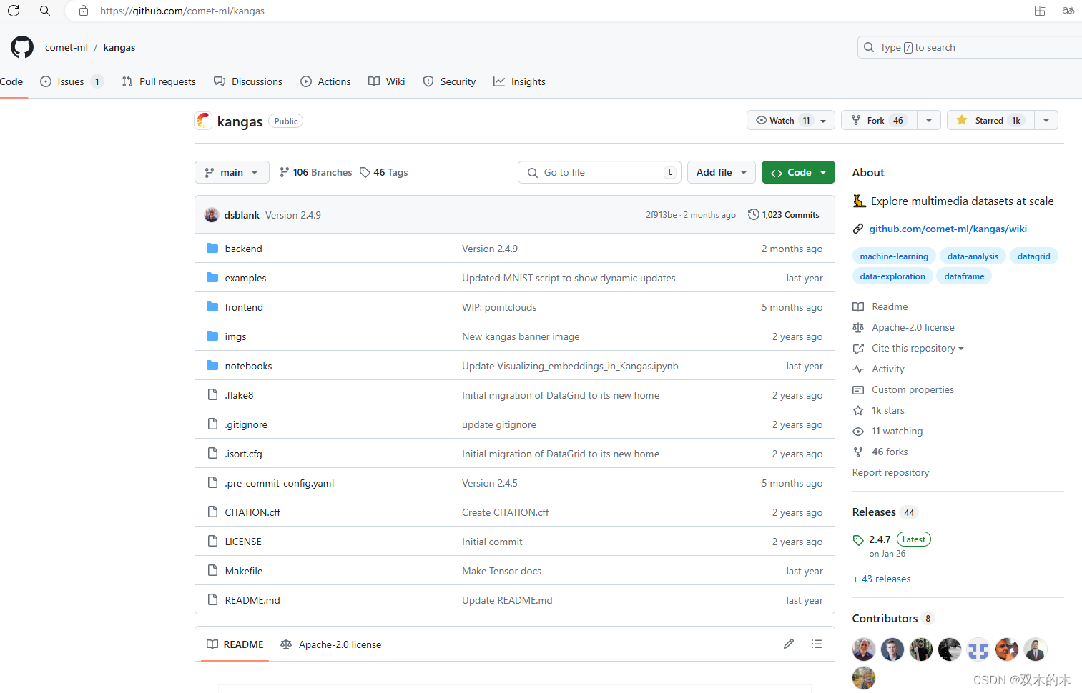This screenshot has width=1082, height=693.
Task: Toggle the Starred button
Action: 990,120
